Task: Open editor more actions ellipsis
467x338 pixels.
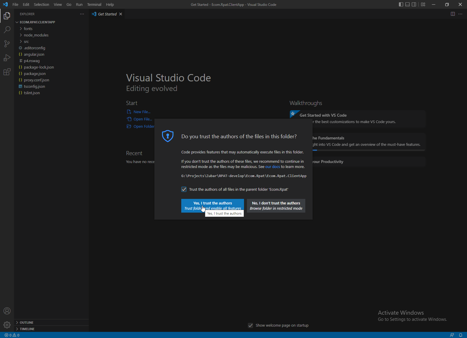Action: coord(460,14)
